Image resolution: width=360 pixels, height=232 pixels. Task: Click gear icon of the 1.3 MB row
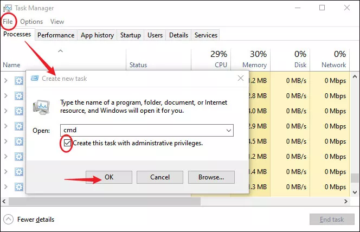(x=19, y=187)
